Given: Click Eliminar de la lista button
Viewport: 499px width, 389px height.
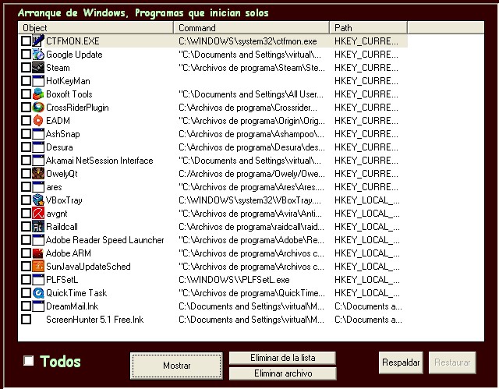Looking at the screenshot, I should [x=282, y=358].
